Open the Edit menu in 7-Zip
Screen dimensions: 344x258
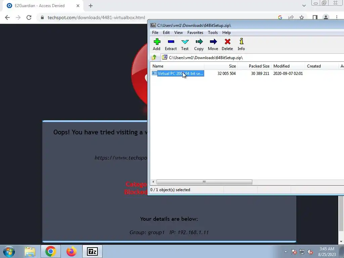click(x=166, y=33)
